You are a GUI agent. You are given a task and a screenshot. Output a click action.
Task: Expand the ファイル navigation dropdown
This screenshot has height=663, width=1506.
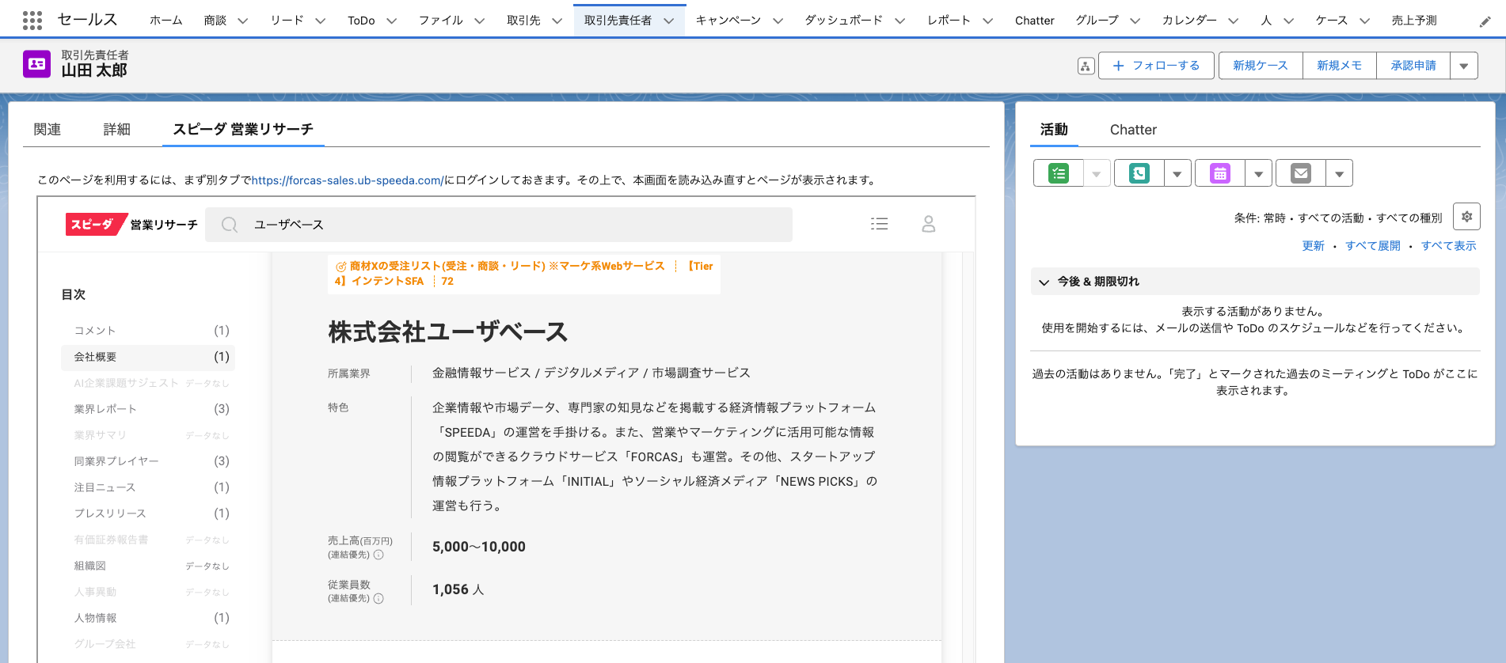pos(480,21)
